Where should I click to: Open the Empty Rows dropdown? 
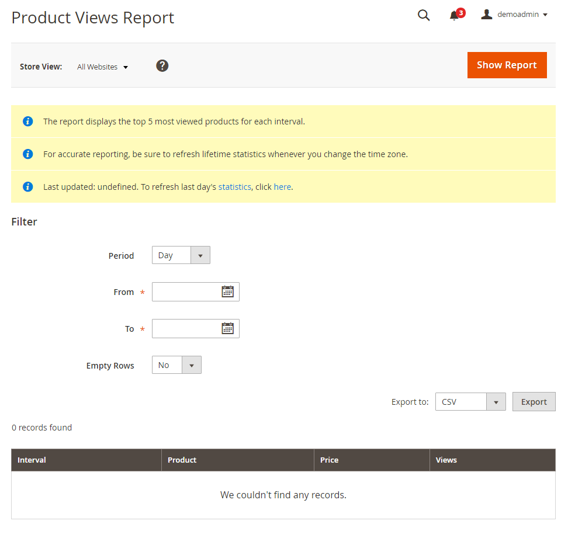pos(192,365)
